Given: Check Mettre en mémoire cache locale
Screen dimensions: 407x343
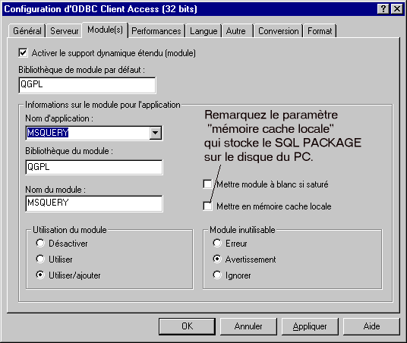Looking at the screenshot, I should [x=207, y=206].
